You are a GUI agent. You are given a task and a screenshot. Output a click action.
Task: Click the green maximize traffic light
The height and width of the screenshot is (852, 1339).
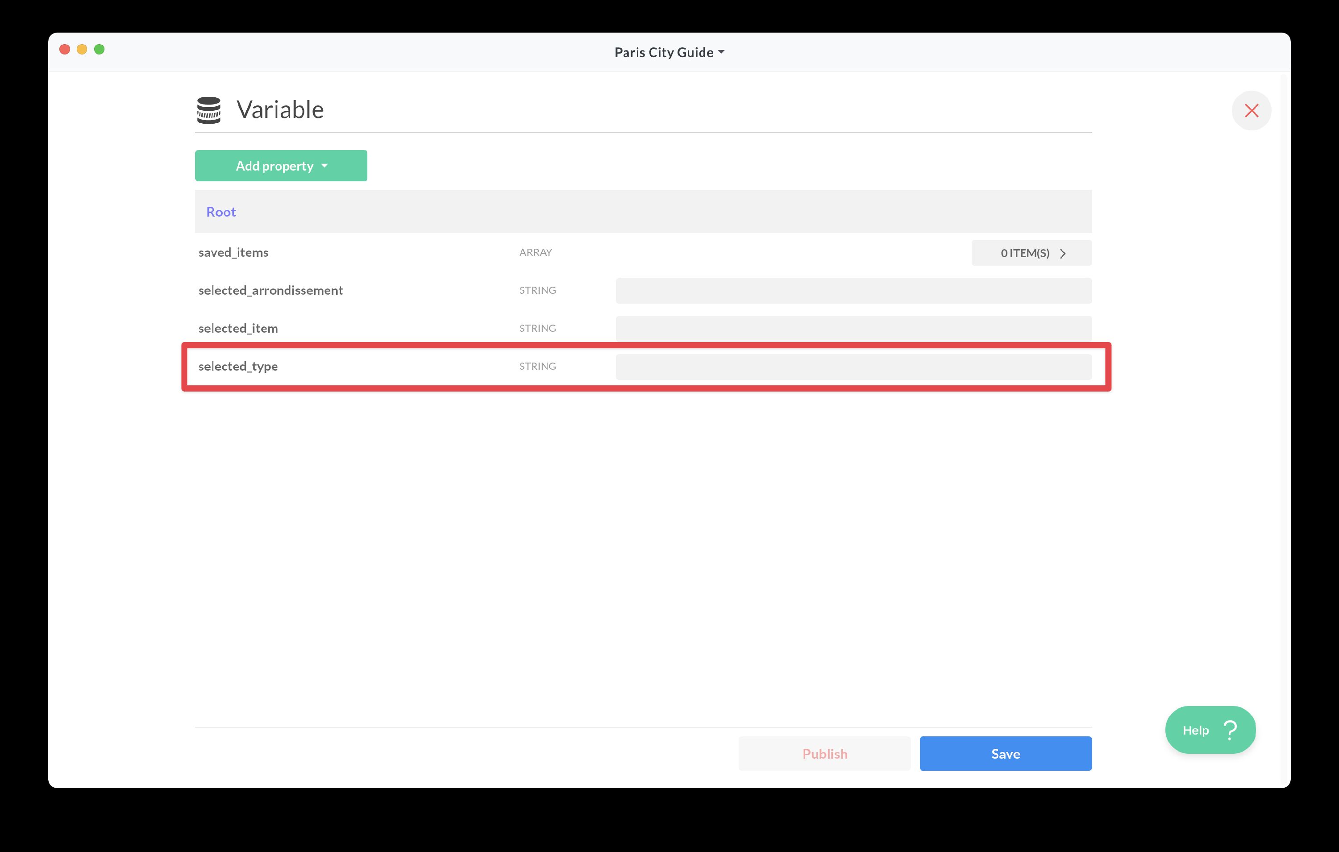point(100,49)
